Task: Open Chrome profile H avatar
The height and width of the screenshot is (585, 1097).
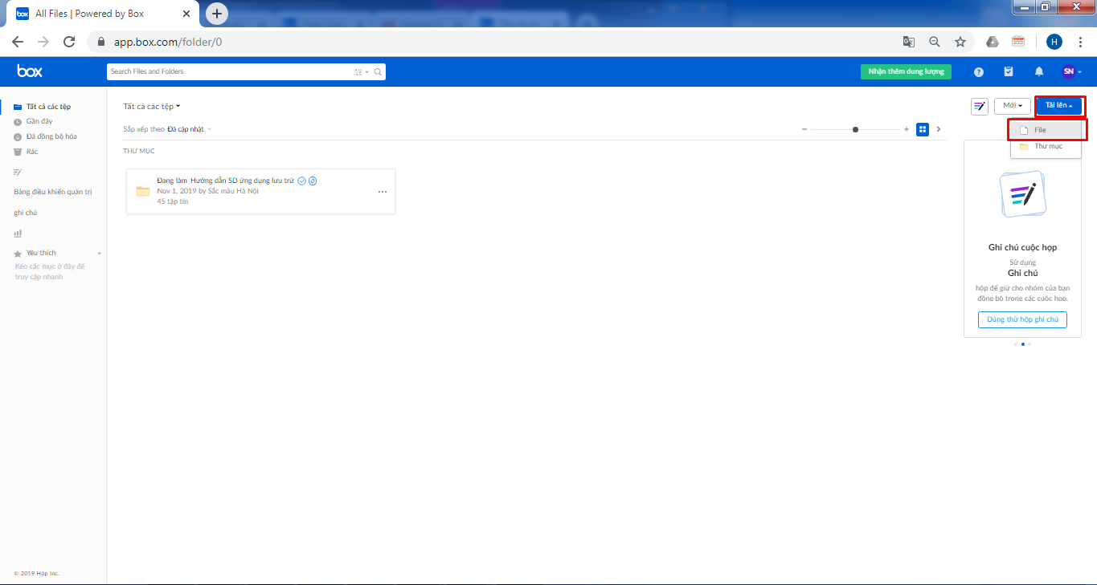Action: pyautogui.click(x=1054, y=42)
